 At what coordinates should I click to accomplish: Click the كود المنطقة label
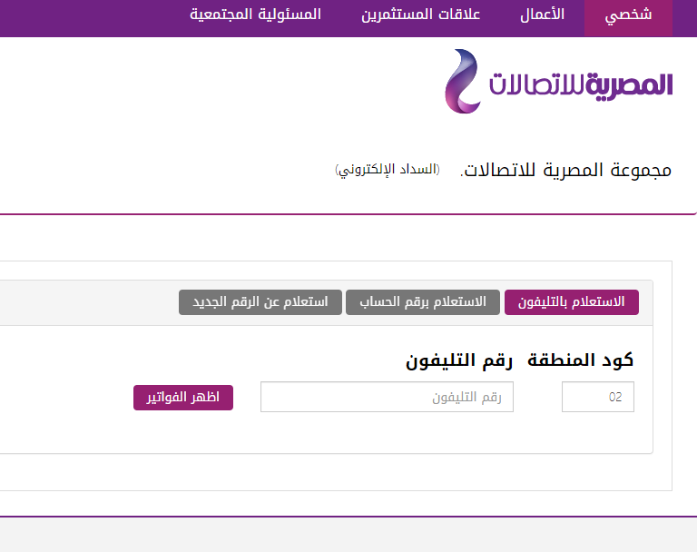pyautogui.click(x=580, y=360)
